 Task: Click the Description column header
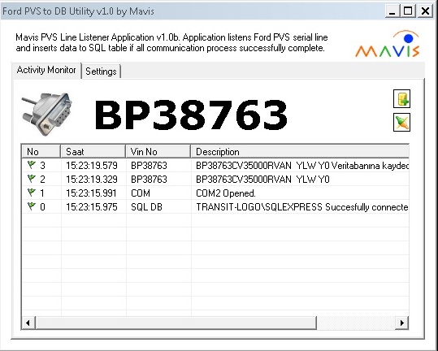point(300,152)
